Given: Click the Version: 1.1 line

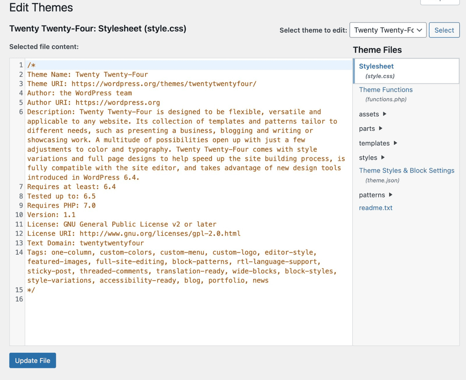Looking at the screenshot, I should click(51, 215).
